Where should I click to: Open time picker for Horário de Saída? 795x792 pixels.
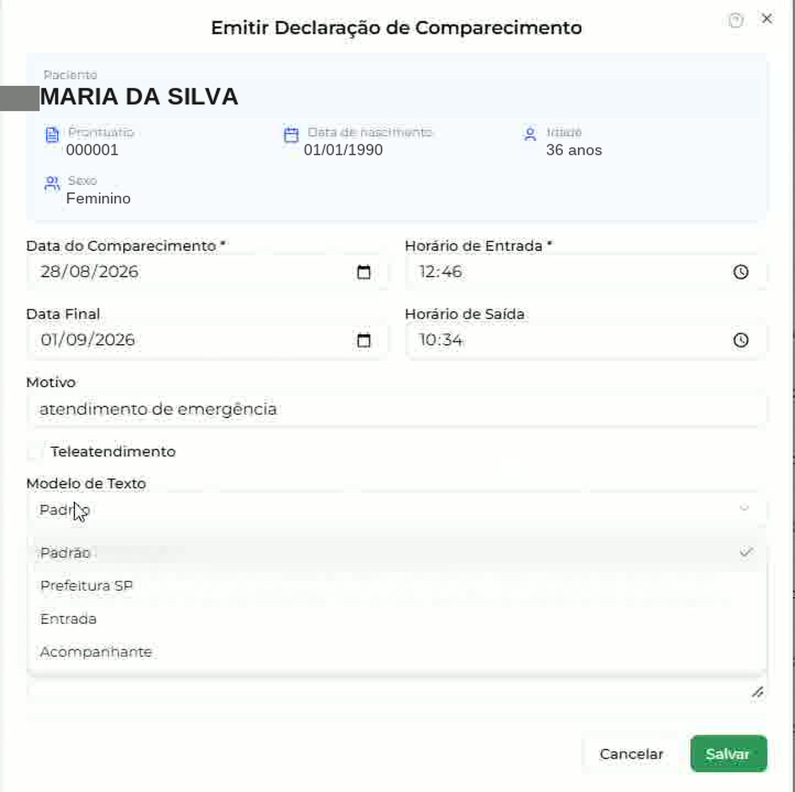(x=740, y=340)
